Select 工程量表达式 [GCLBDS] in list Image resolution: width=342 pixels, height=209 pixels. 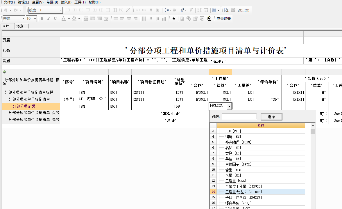261,192
